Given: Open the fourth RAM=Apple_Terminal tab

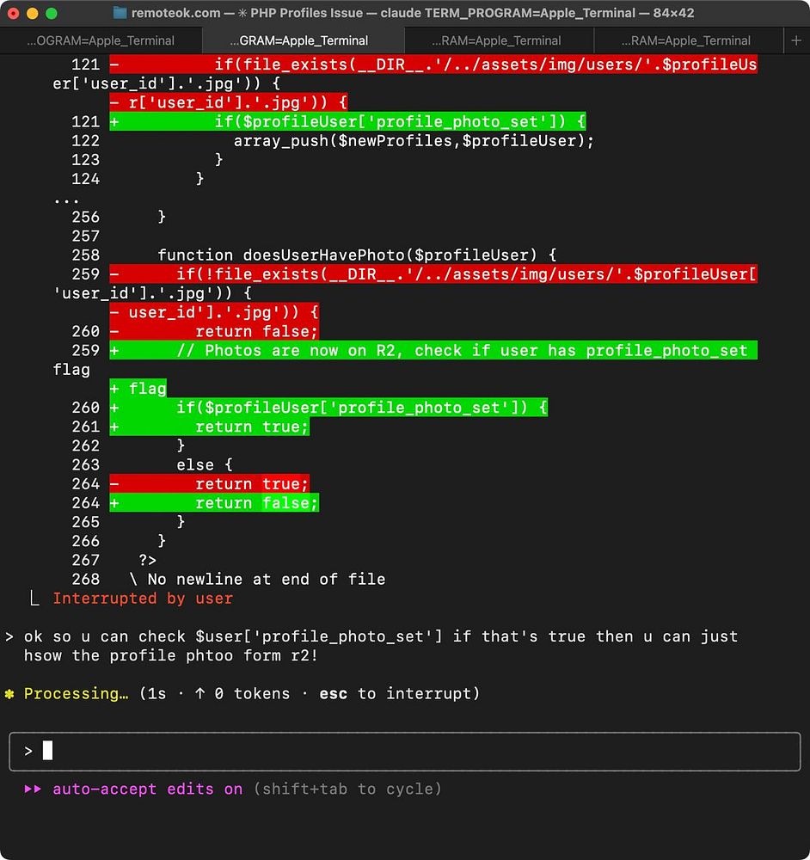Looking at the screenshot, I should click(x=686, y=40).
